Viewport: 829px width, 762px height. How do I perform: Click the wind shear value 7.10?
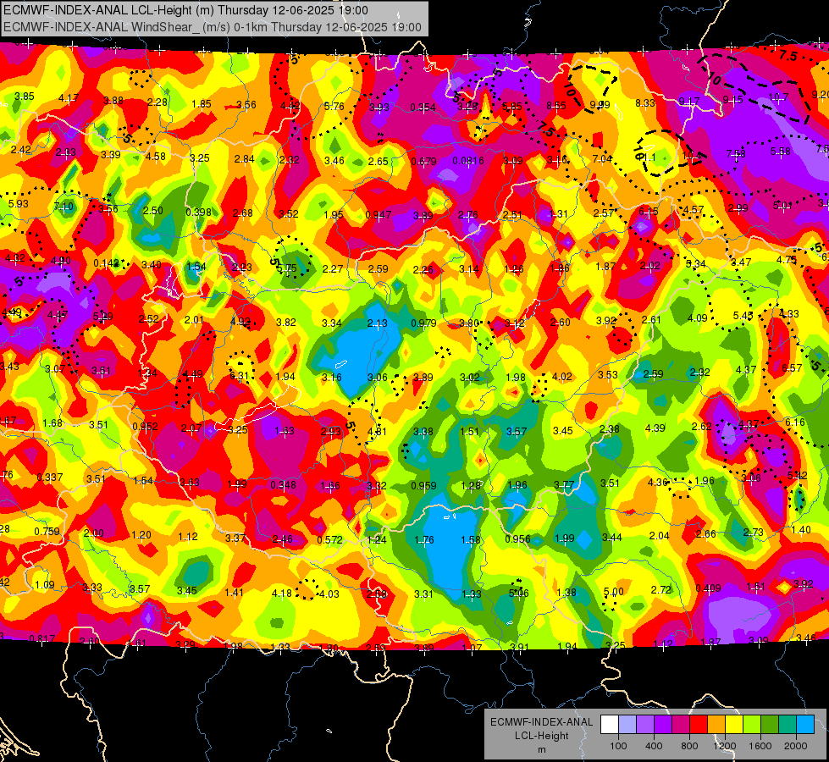coord(64,207)
